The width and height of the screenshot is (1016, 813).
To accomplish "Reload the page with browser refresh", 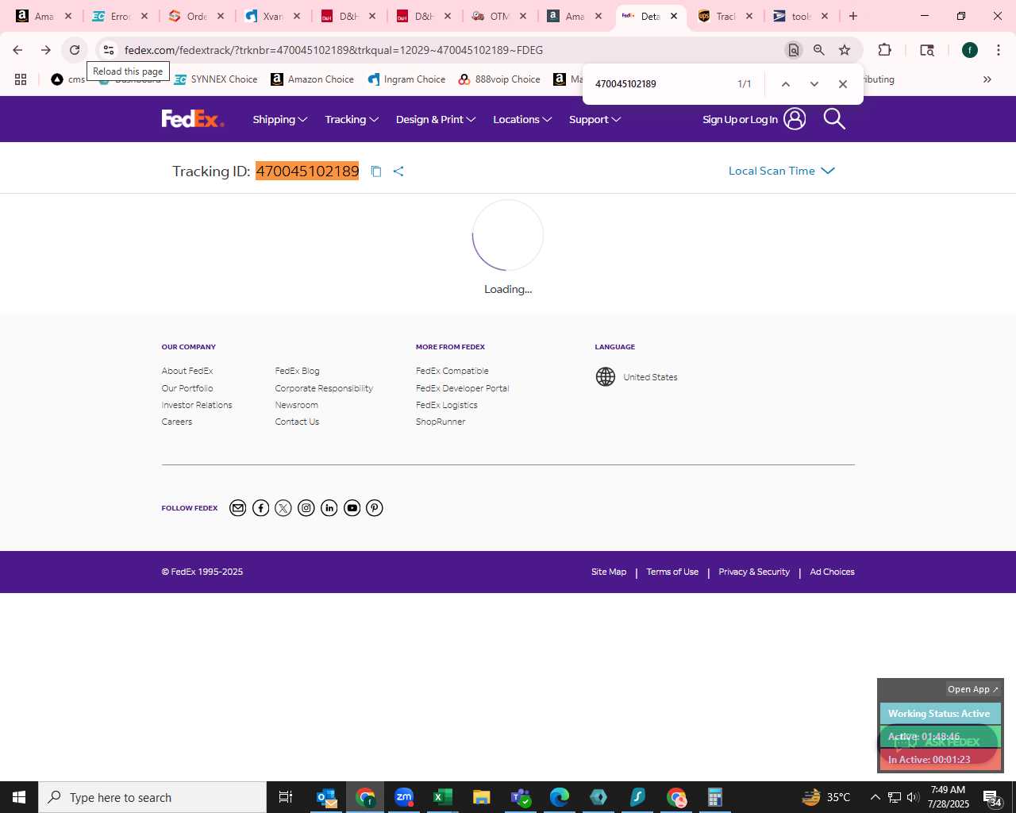I will click(75, 50).
